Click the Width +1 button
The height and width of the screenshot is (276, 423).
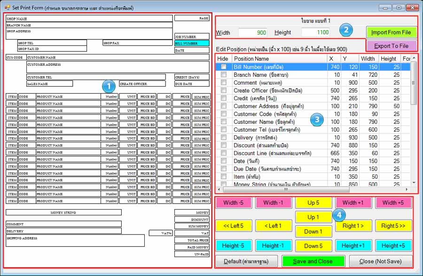point(353,203)
